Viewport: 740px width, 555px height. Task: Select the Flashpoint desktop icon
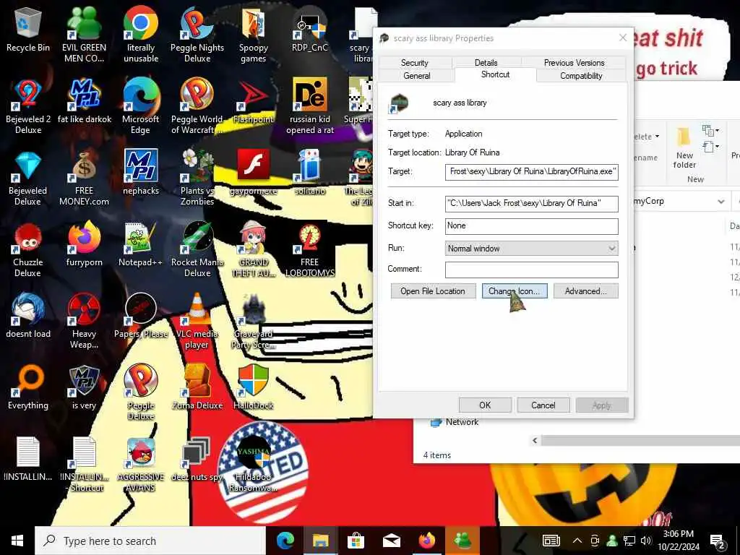click(x=254, y=101)
